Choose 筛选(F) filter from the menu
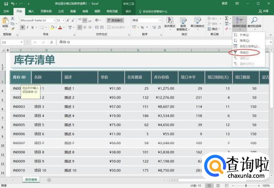Image resolution: width=274 pixels, height=188 pixels. pos(244,53)
